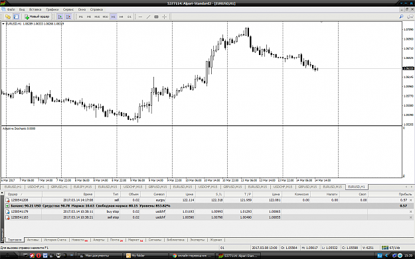Open the Журнал terminal tab
The image size is (415, 259).
pyautogui.click(x=216, y=240)
